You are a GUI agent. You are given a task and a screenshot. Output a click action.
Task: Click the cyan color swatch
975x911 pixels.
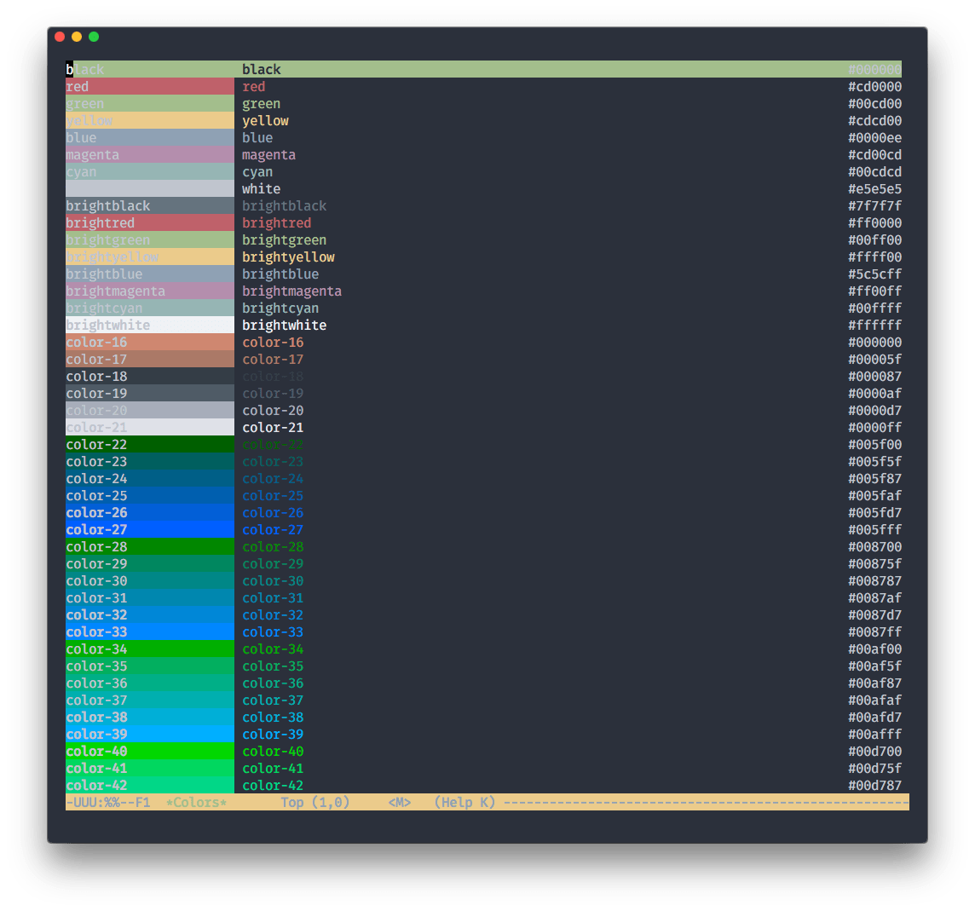149,171
